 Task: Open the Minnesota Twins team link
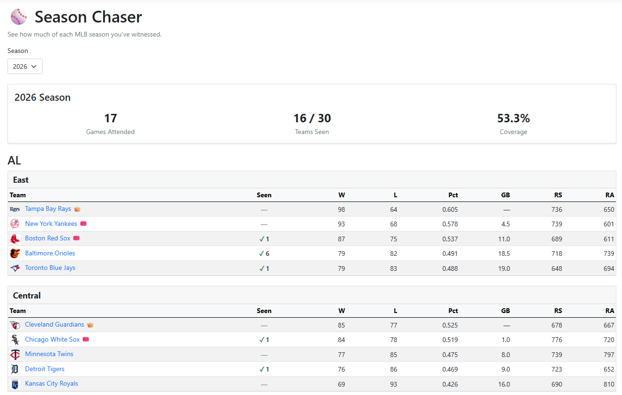[x=49, y=354]
